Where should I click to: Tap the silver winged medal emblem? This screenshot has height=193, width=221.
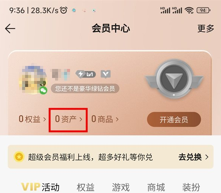coord(174,79)
